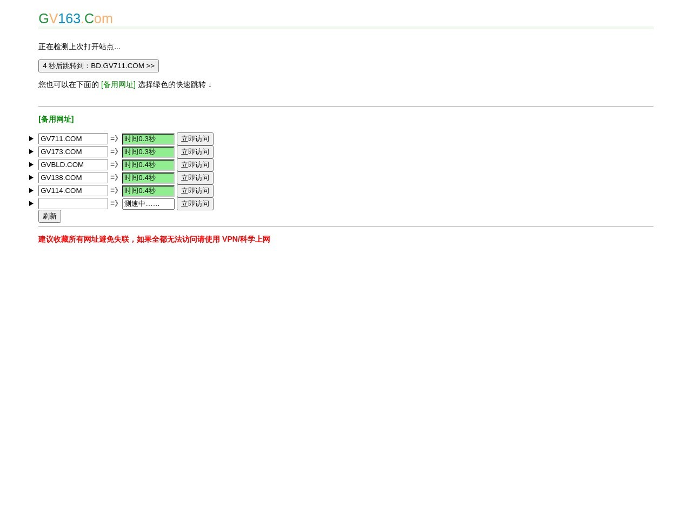Click the 刷新 refresh button
Viewport: 692px width, 519px height.
pyautogui.click(x=50, y=216)
